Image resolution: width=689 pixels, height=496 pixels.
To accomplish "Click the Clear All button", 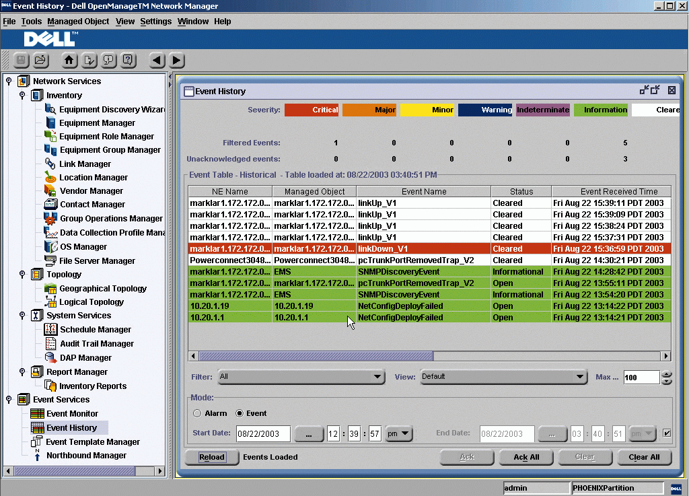I will 644,457.
